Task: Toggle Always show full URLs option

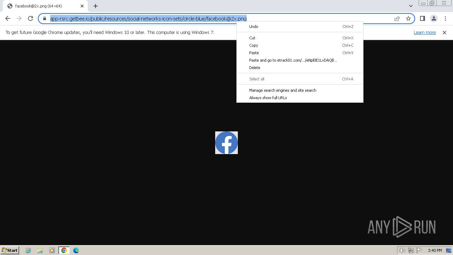Action: click(x=300, y=98)
